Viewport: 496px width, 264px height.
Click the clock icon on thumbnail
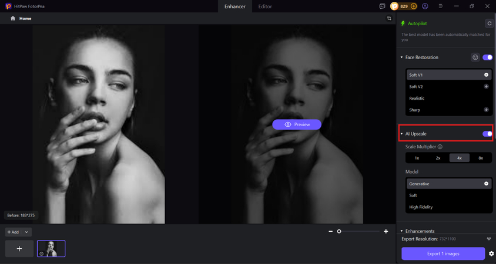click(x=42, y=253)
